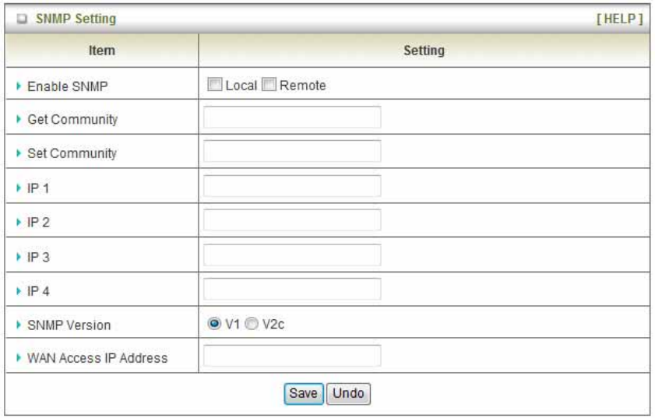Focus the WAN Access IP Address field

292,357
